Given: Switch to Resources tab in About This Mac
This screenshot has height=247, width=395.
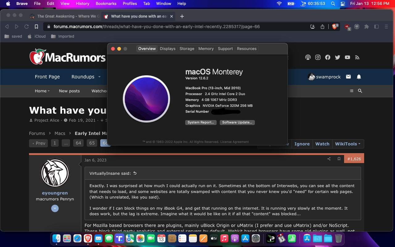Looking at the screenshot, I should point(247,49).
